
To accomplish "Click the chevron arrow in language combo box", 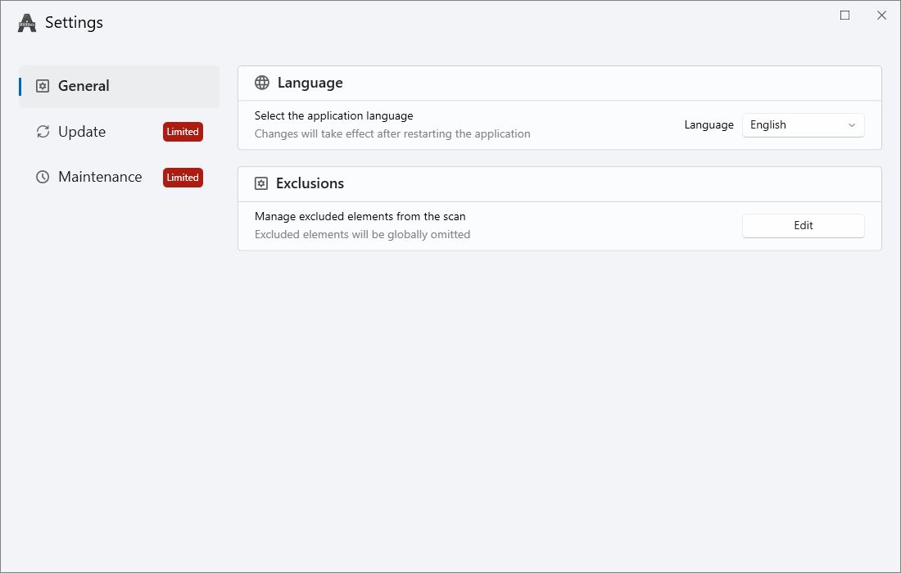I will pyautogui.click(x=852, y=125).
